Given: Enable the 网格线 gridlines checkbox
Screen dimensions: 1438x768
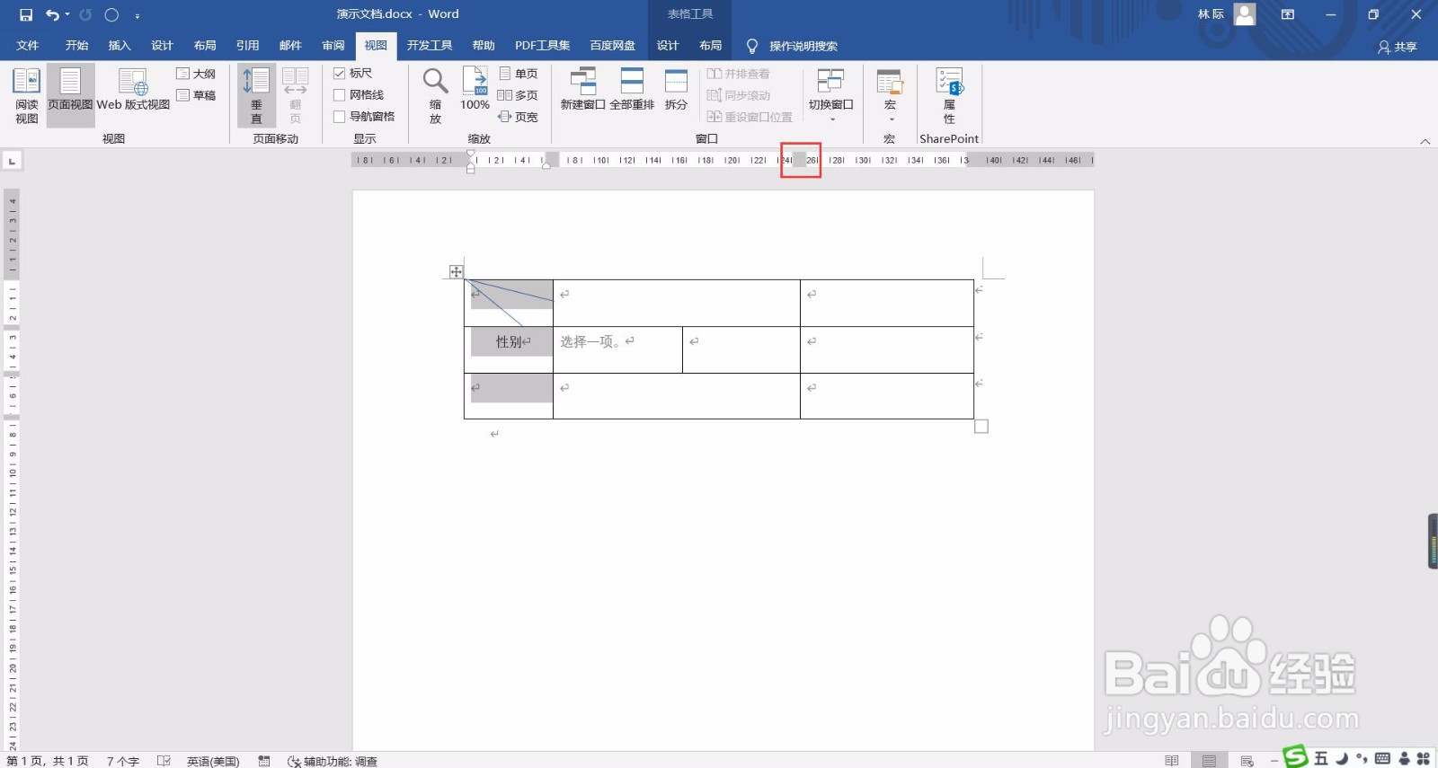Looking at the screenshot, I should 340,95.
